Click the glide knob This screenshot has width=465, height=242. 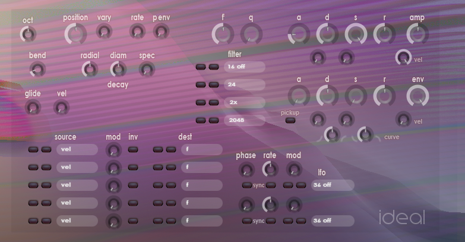33,107
